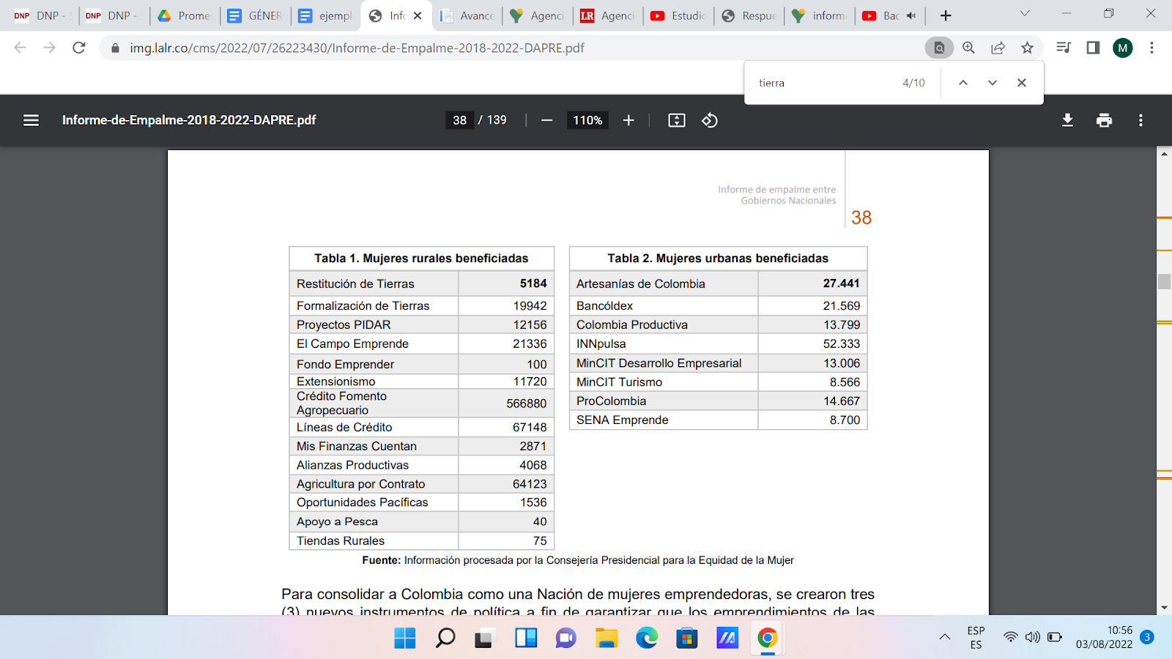Image resolution: width=1172 pixels, height=659 pixels.
Task: Open ESP language input switcher
Action: (976, 637)
